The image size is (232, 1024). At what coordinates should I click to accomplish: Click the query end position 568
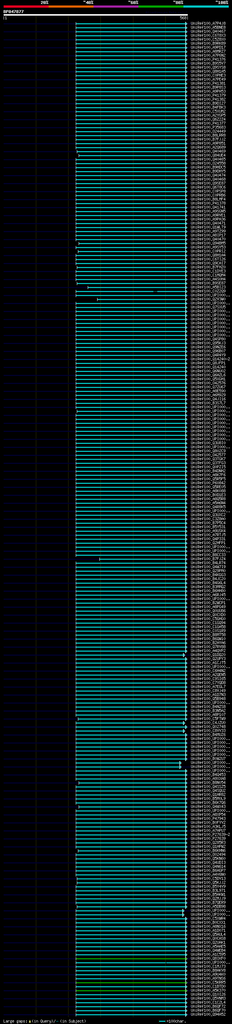(183, 18)
